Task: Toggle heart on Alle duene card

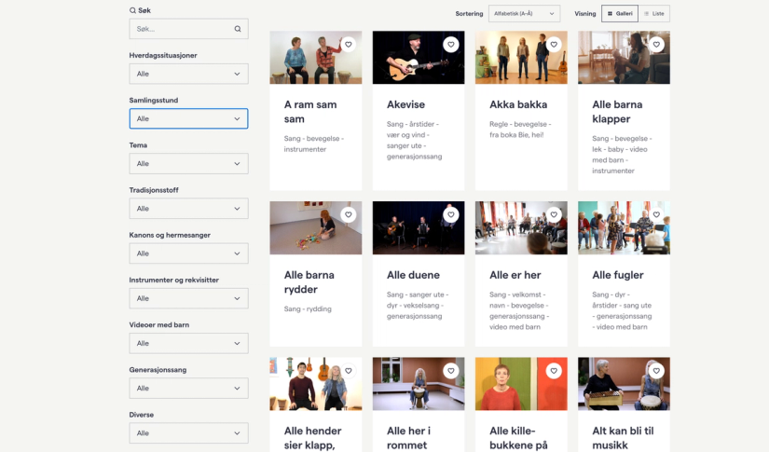Action: point(451,214)
